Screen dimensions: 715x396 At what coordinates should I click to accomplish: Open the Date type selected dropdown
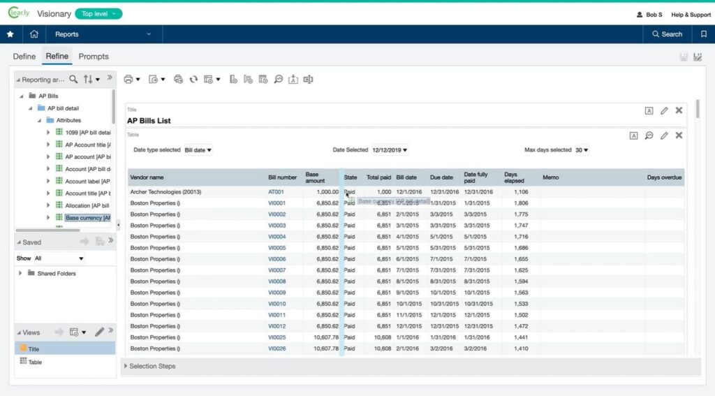coord(198,150)
